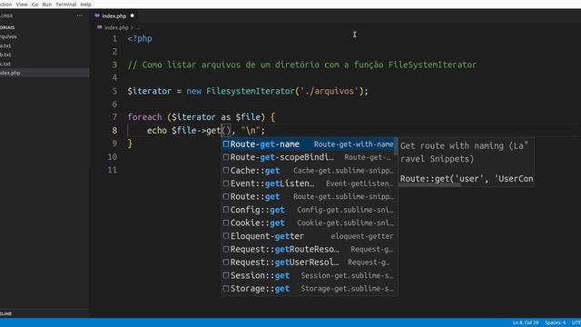Open the Terminal menu
The width and height of the screenshot is (581, 327).
coord(66,5)
